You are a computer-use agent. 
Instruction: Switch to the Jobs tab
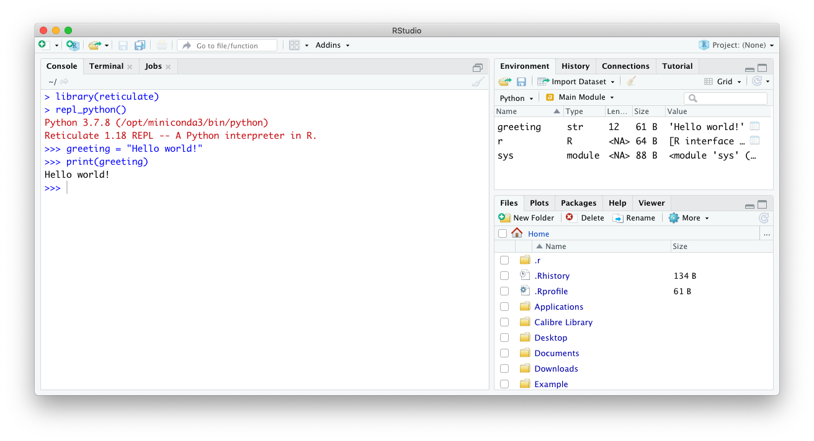153,66
